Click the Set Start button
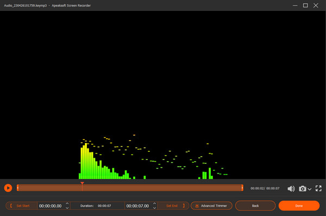Image resolution: width=326 pixels, height=216 pixels. (21, 206)
